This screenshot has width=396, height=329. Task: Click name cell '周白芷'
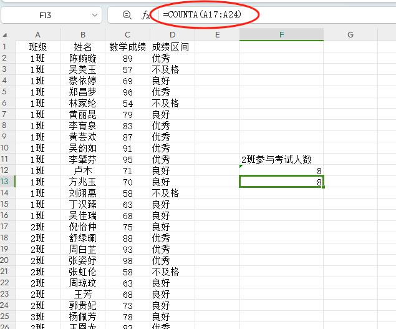(x=82, y=249)
